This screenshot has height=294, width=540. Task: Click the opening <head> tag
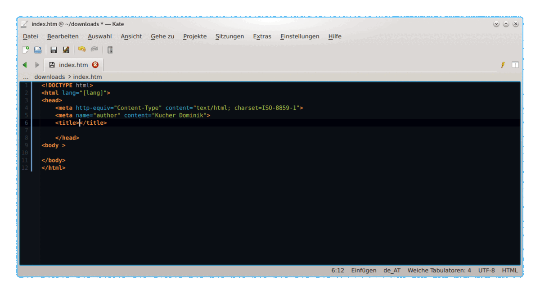(52, 100)
